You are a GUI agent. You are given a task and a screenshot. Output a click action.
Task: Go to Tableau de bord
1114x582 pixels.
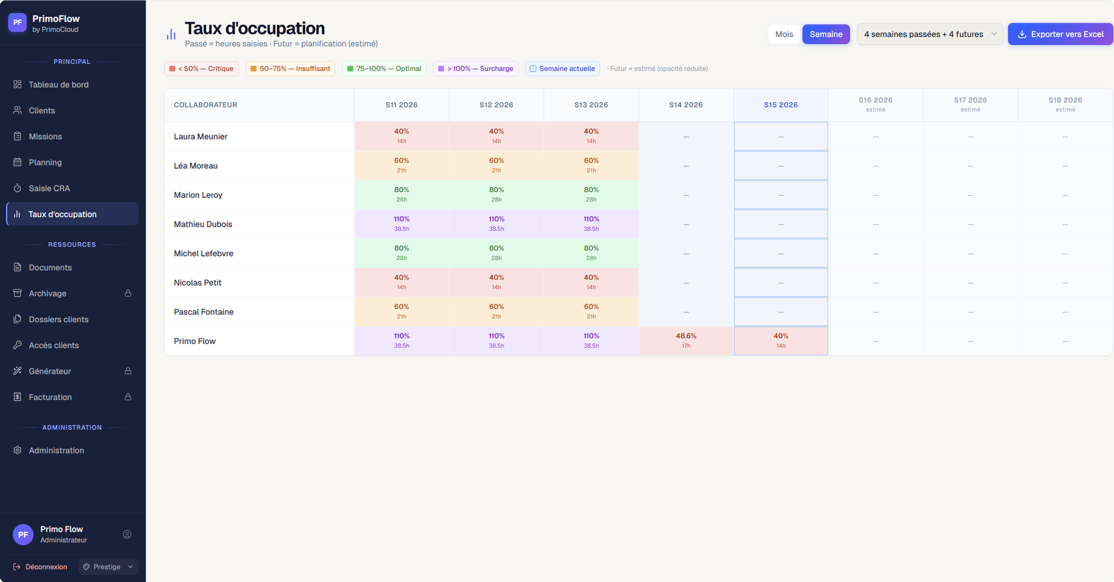[x=72, y=85]
